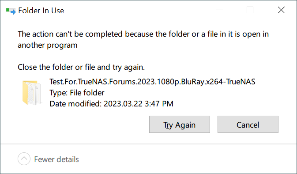
Task: Click the Test.For.TrueNAS.Forums folder name
Action: tap(152, 82)
